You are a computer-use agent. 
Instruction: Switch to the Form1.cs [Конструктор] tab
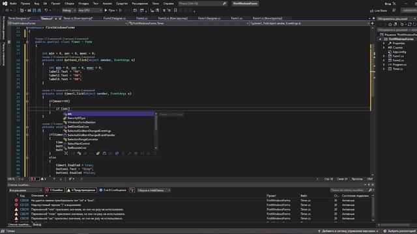pos(267,18)
